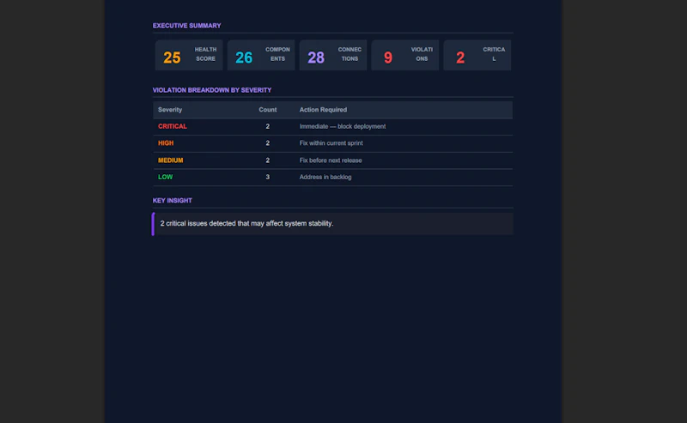The height and width of the screenshot is (423, 687).
Task: Click 'Fix within current sprint' text
Action: [331, 143]
